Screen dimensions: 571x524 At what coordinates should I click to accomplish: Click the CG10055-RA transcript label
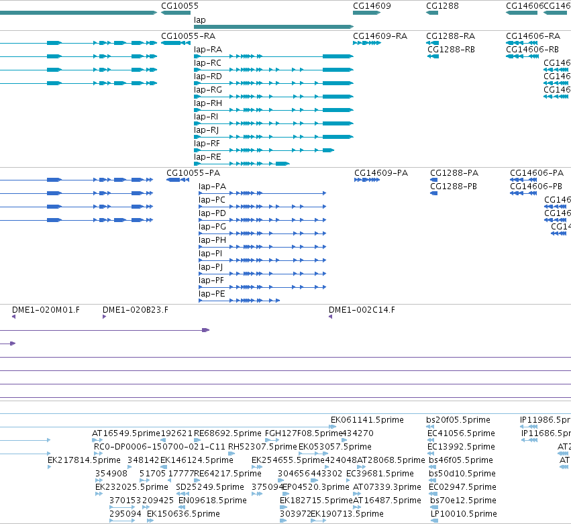(x=189, y=36)
